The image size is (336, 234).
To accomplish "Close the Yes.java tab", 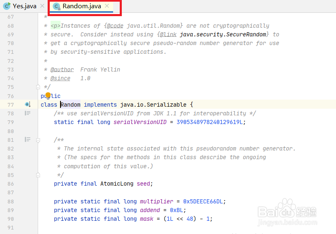I will pyautogui.click(x=42, y=6).
